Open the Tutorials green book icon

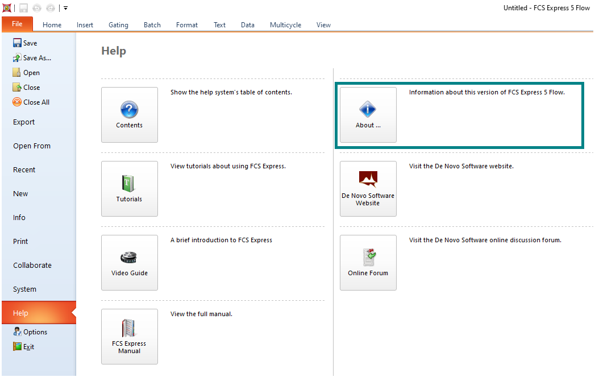(130, 188)
